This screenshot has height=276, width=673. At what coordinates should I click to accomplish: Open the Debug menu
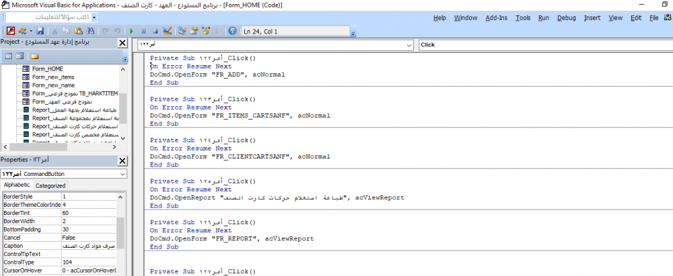click(566, 17)
